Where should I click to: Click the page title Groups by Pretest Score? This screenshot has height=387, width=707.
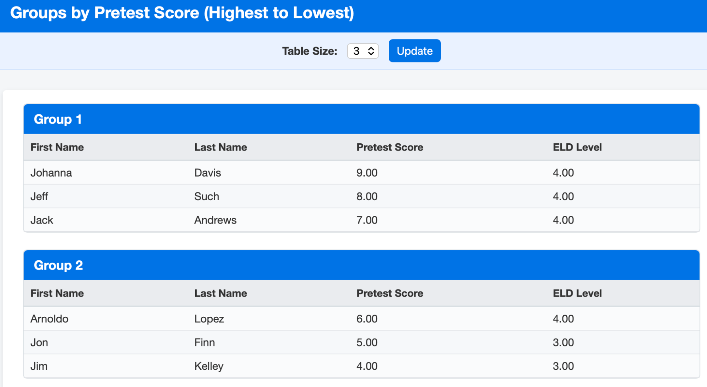182,13
